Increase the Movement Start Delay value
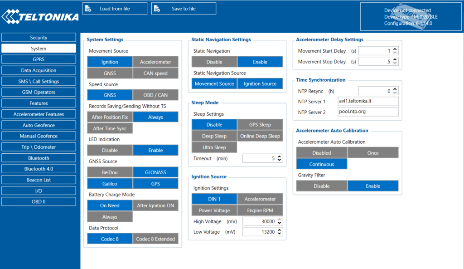The height and width of the screenshot is (269, 464). tap(395, 49)
